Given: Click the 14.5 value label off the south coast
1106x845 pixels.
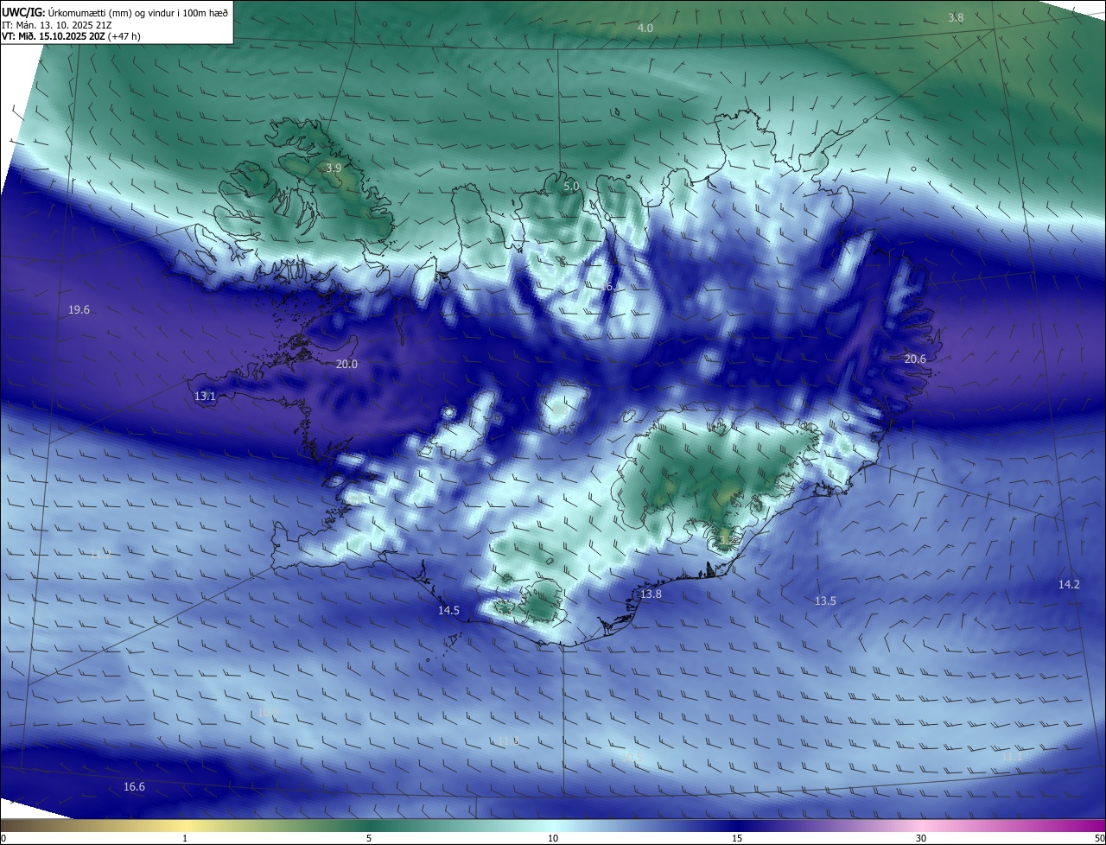Looking at the screenshot, I should coord(448,610).
